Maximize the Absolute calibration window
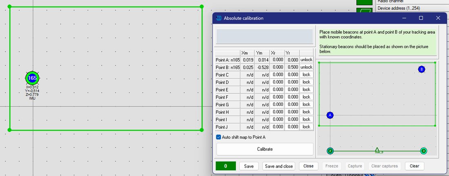 421,18
